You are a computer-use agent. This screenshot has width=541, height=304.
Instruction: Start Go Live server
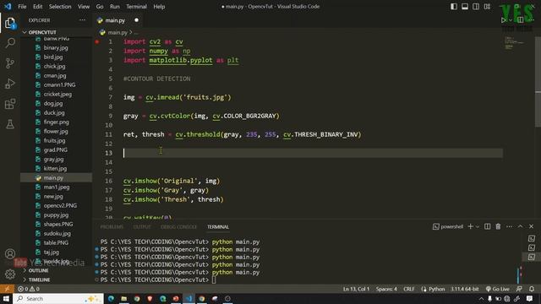[x=498, y=289]
